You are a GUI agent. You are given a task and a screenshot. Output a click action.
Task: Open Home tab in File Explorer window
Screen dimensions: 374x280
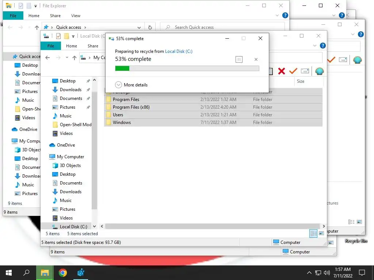click(34, 16)
